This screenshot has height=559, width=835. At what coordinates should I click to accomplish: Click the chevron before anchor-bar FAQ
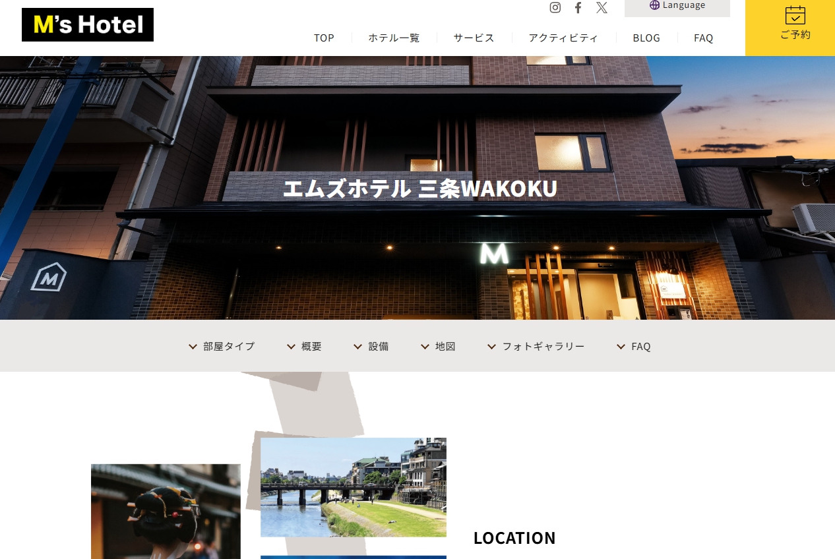tap(621, 346)
